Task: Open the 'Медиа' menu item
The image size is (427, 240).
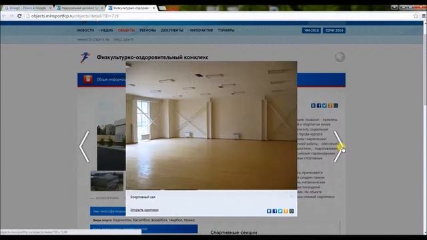Action: pyautogui.click(x=106, y=30)
